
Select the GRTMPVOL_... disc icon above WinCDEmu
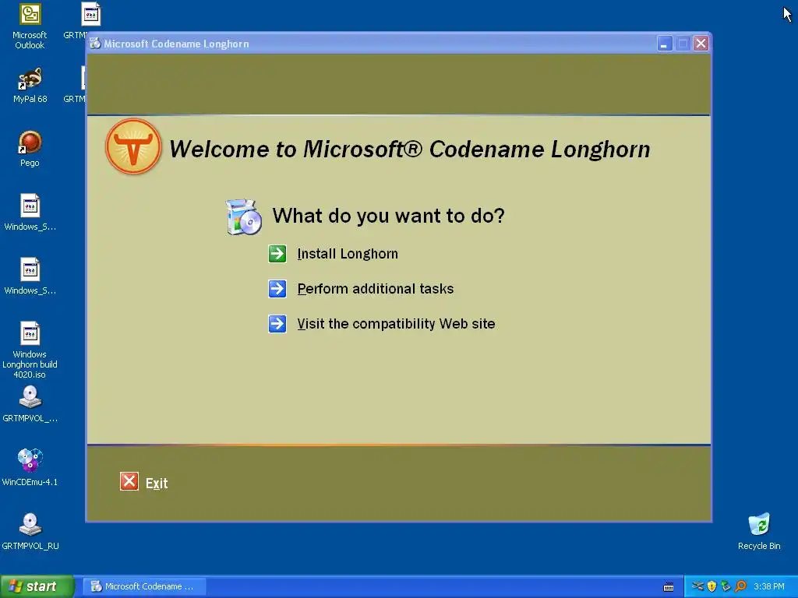pos(30,404)
